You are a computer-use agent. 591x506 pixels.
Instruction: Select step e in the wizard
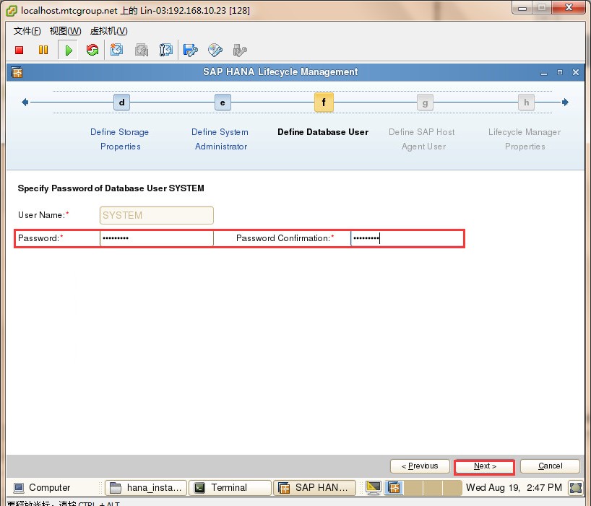click(223, 102)
